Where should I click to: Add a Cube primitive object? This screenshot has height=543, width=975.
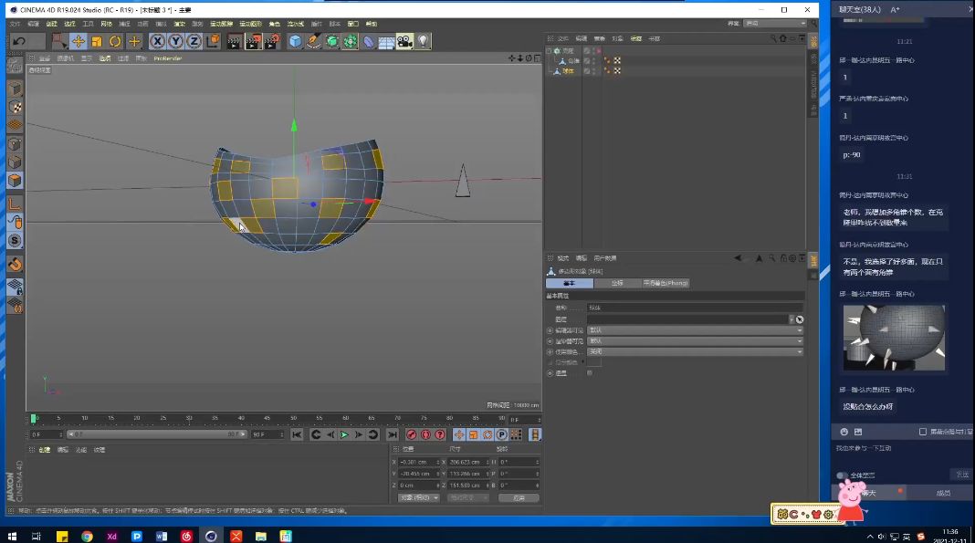click(x=295, y=41)
